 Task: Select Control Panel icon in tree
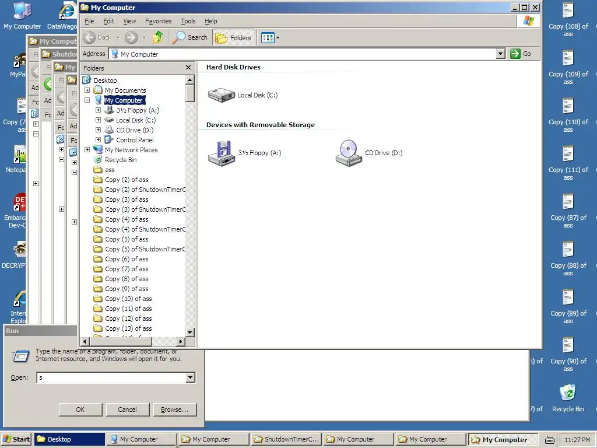tap(109, 140)
